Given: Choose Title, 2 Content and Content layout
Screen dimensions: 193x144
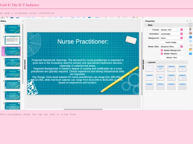Looking at the screenshot, I should click(x=171, y=78).
